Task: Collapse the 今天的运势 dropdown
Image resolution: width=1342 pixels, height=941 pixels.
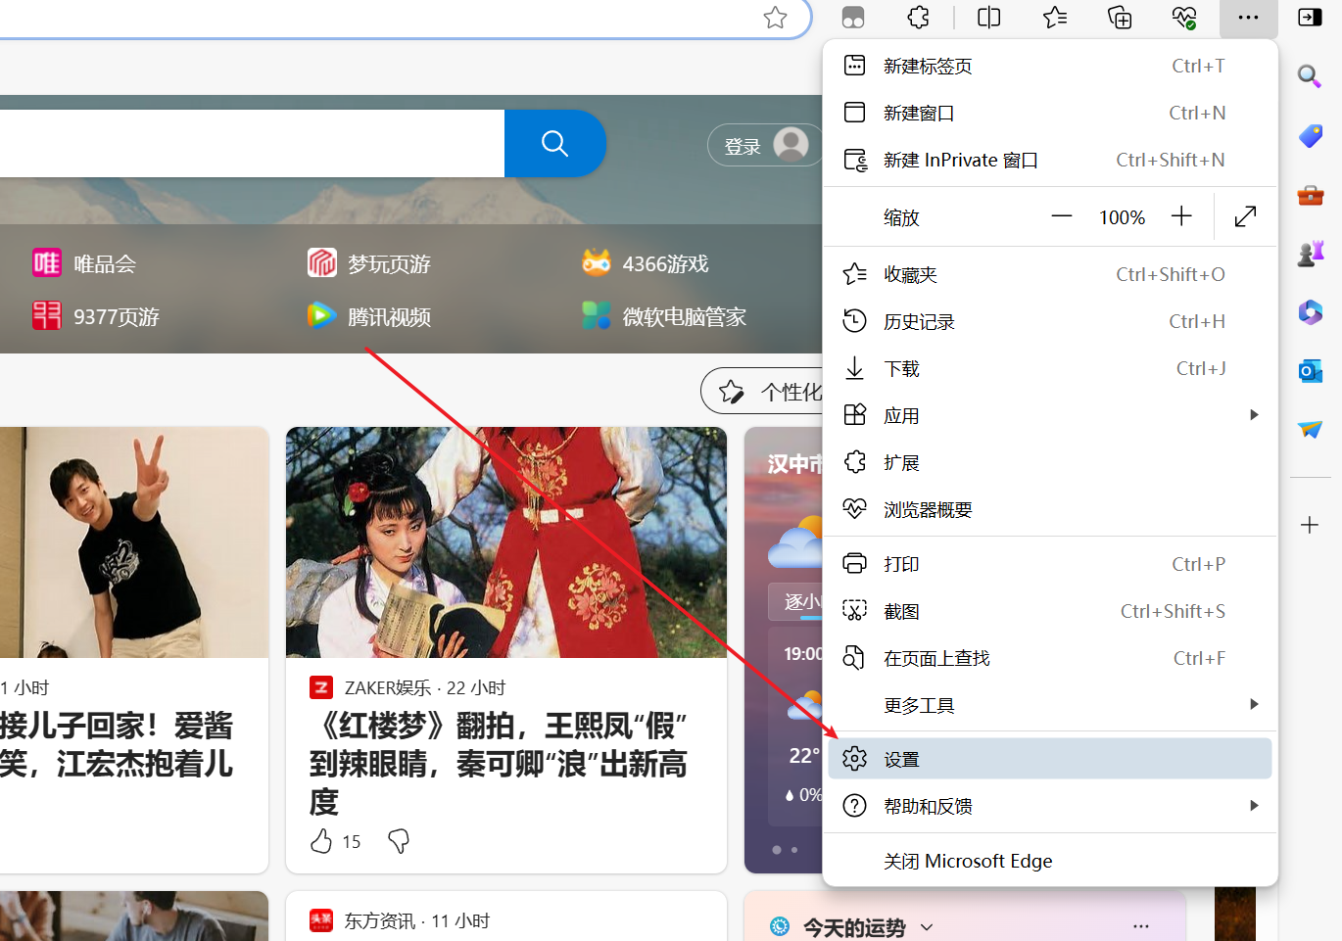Action: (x=926, y=926)
